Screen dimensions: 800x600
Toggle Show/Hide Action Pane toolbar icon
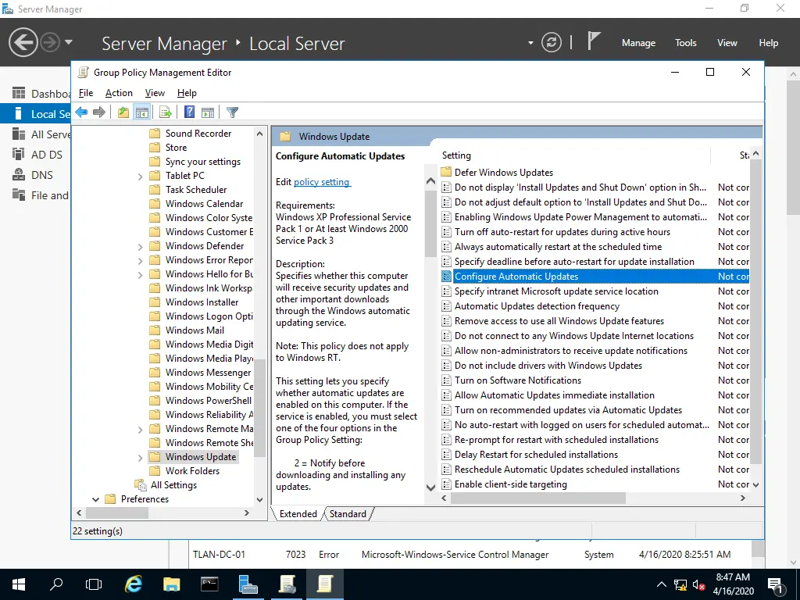point(208,112)
